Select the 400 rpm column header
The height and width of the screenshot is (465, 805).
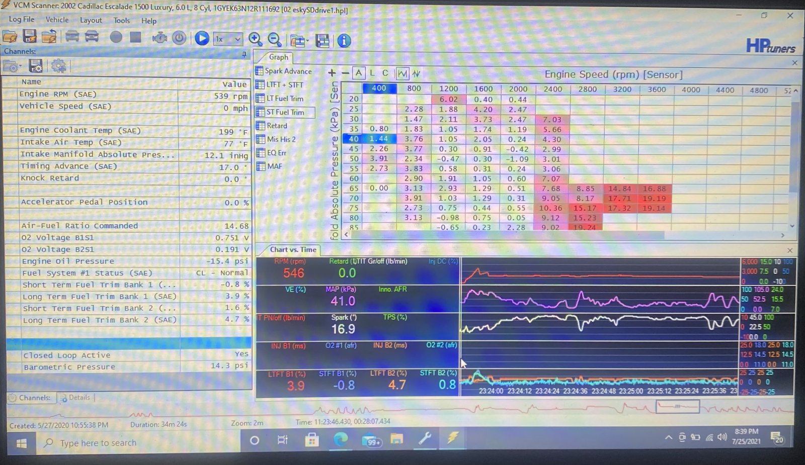tap(379, 88)
